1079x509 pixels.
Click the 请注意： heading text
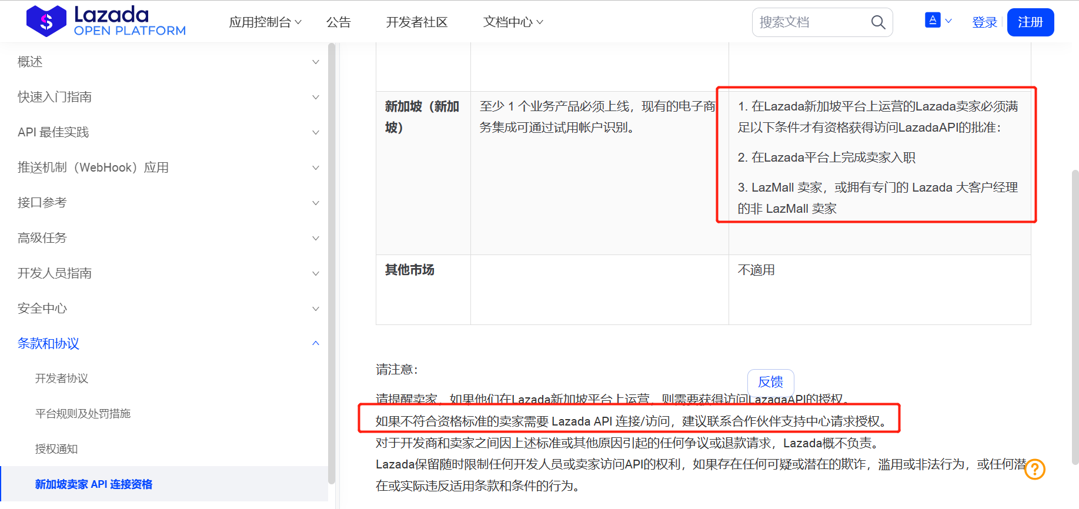pos(397,370)
